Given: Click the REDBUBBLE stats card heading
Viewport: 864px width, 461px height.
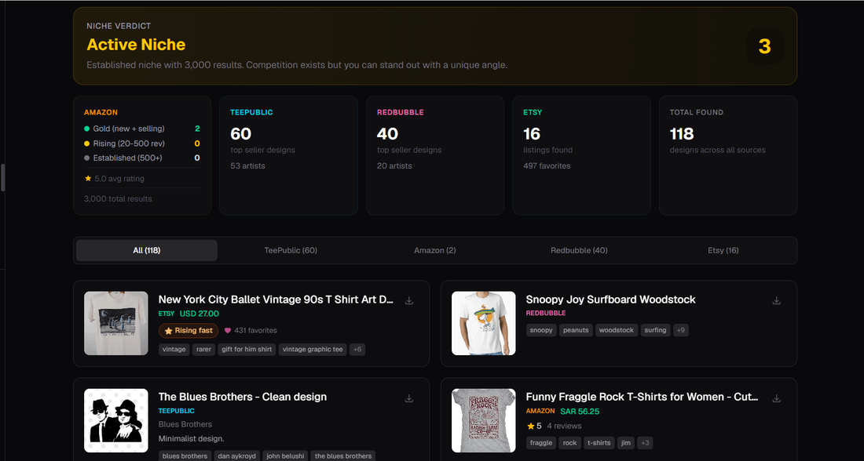Looking at the screenshot, I should 401,112.
